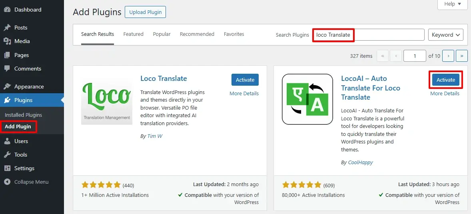Open Dashboard in the admin menu
The width and height of the screenshot is (471, 214).
pyautogui.click(x=32, y=10)
